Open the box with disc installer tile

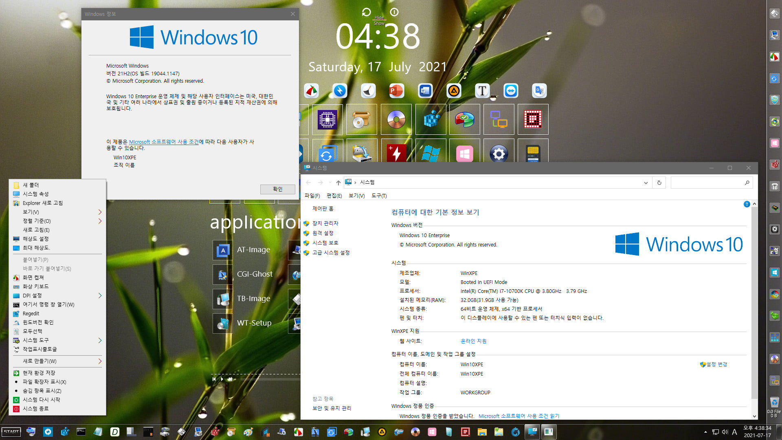tap(362, 119)
